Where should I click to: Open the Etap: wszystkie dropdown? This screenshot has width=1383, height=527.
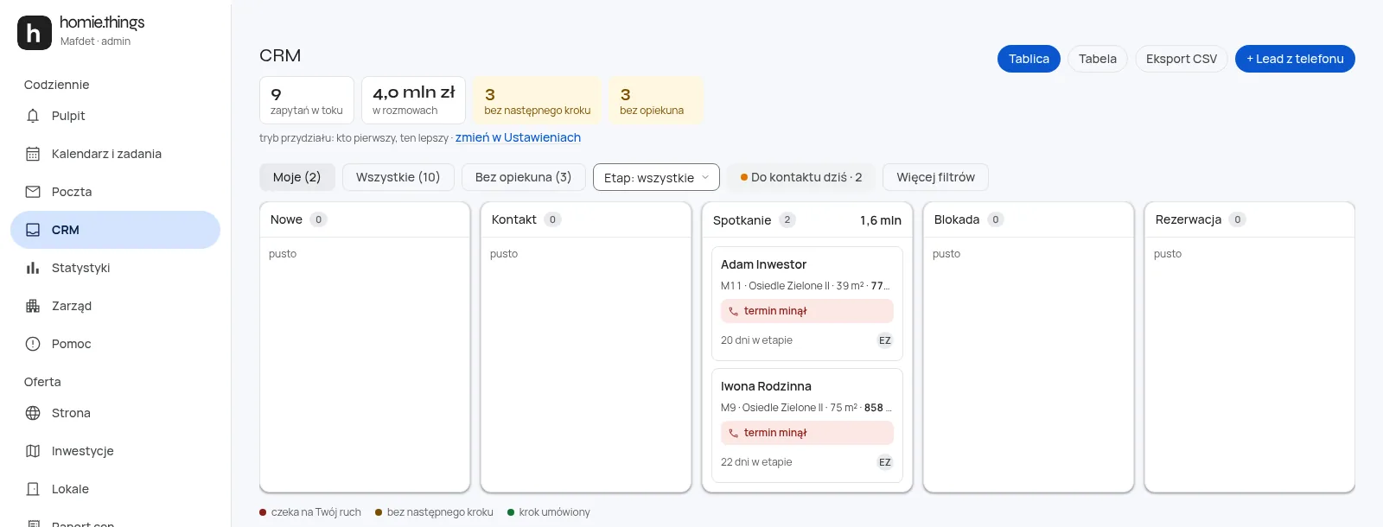(x=656, y=177)
